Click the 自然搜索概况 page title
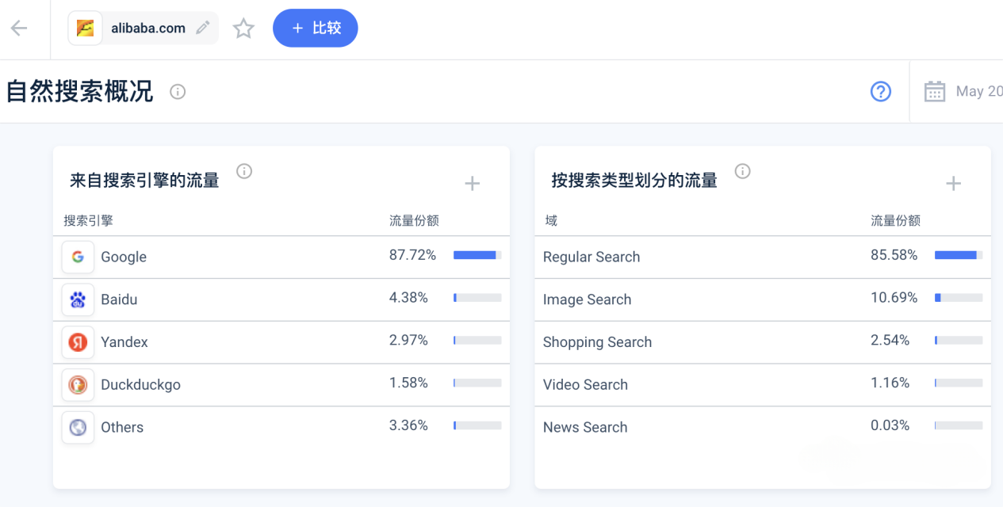Image resolution: width=1003 pixels, height=507 pixels. coord(79,91)
